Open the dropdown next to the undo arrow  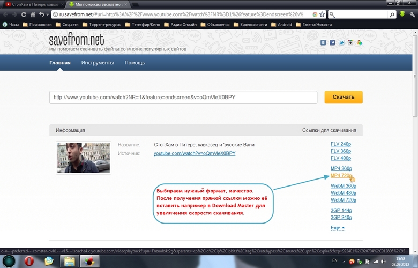click(x=48, y=14)
